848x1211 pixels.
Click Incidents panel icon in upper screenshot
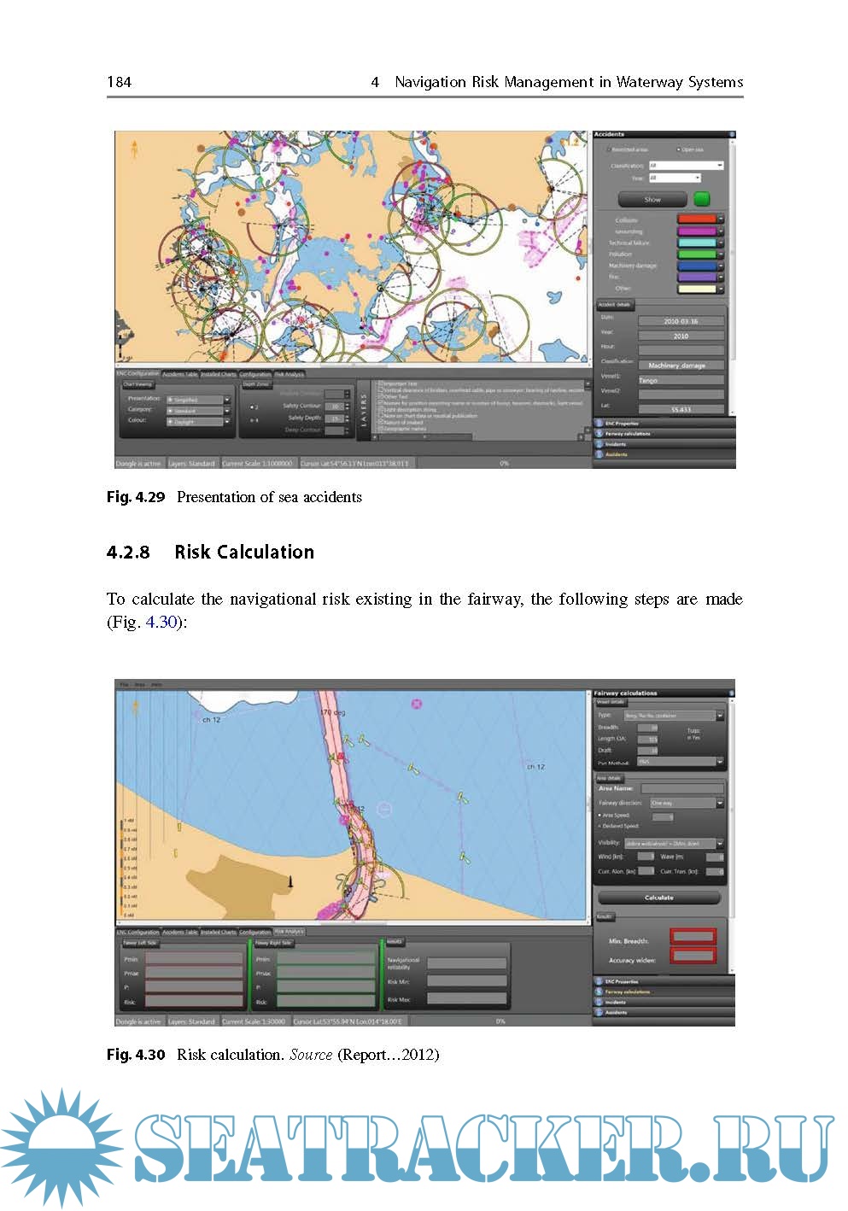(x=599, y=444)
